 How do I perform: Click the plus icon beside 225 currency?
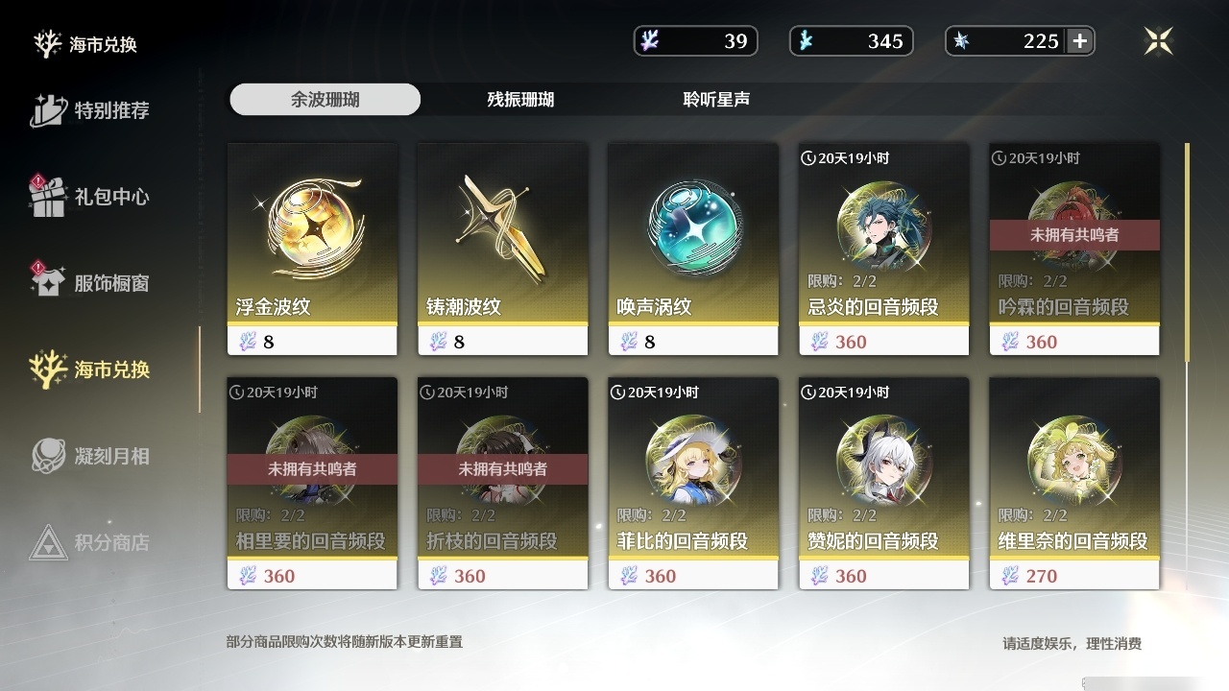coord(1080,41)
